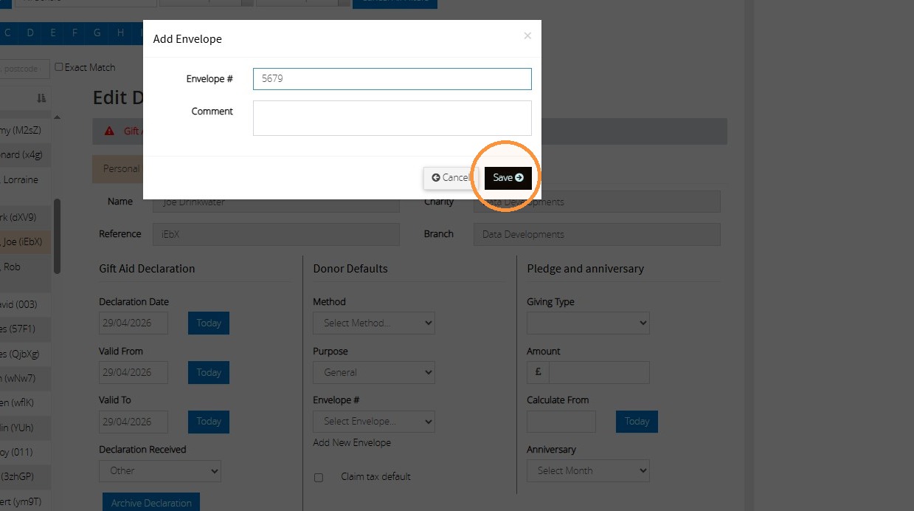Click Today next to Calculate From
Image resolution: width=914 pixels, height=511 pixels.
pos(637,422)
